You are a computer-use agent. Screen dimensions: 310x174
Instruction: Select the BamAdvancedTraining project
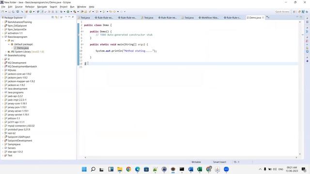click(19, 22)
